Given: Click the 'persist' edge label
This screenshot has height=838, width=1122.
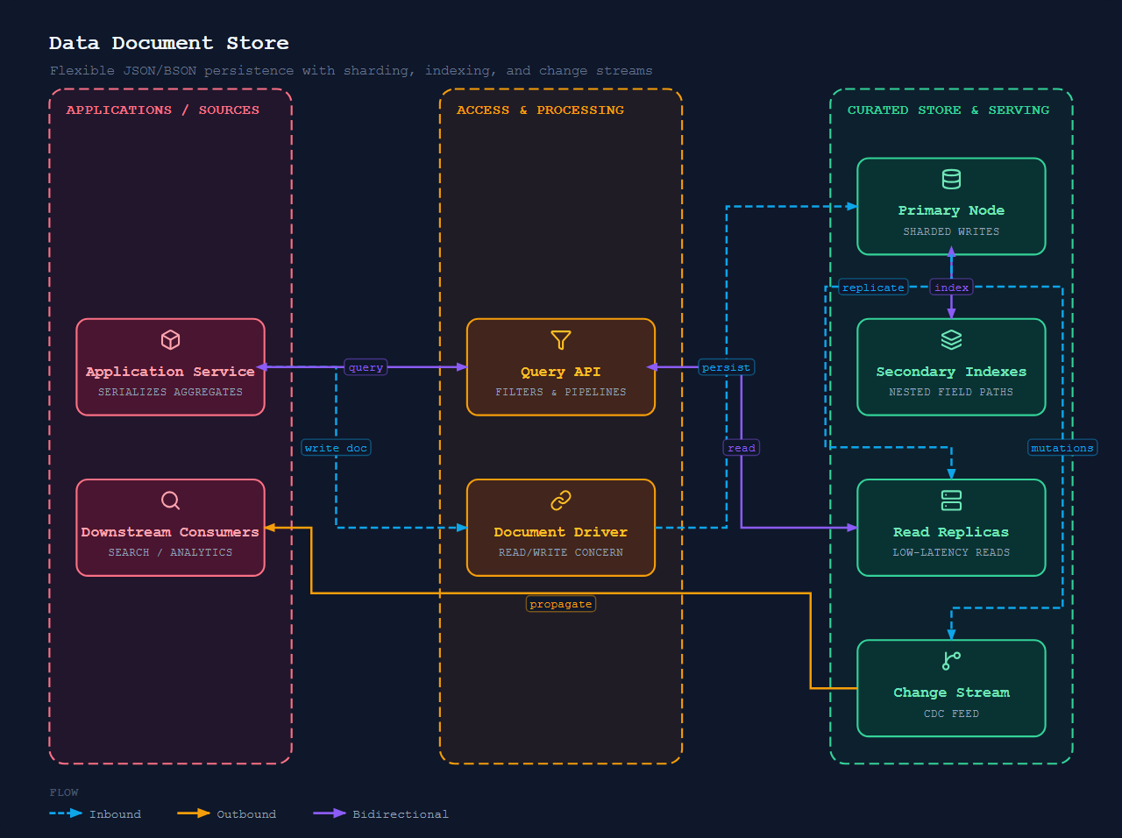Looking at the screenshot, I should (726, 367).
